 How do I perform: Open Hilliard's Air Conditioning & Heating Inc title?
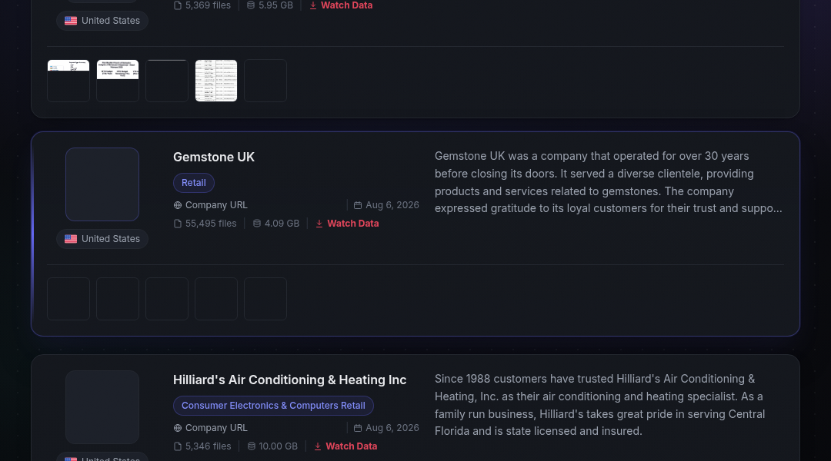coord(289,380)
